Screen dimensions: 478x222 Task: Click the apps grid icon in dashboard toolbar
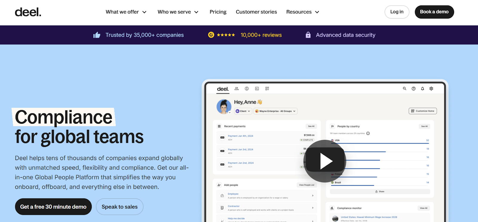267,89
